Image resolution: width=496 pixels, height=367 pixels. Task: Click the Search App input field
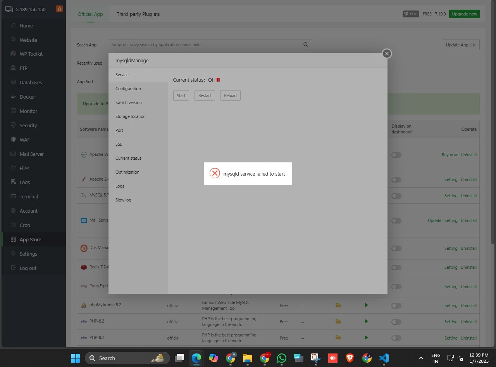210,44
